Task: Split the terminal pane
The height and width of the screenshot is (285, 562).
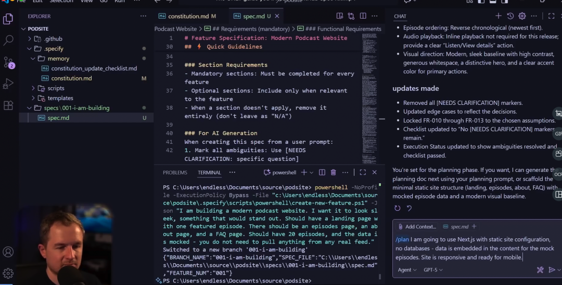Action: (322, 172)
